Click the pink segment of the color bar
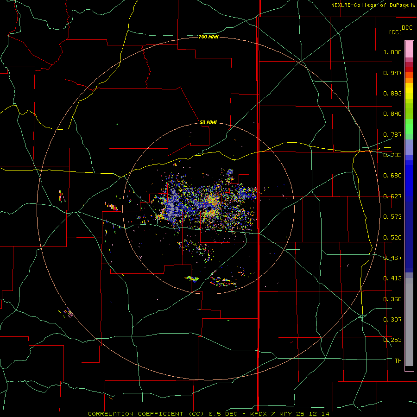Viewport: 417px width, 417px height. [x=409, y=50]
